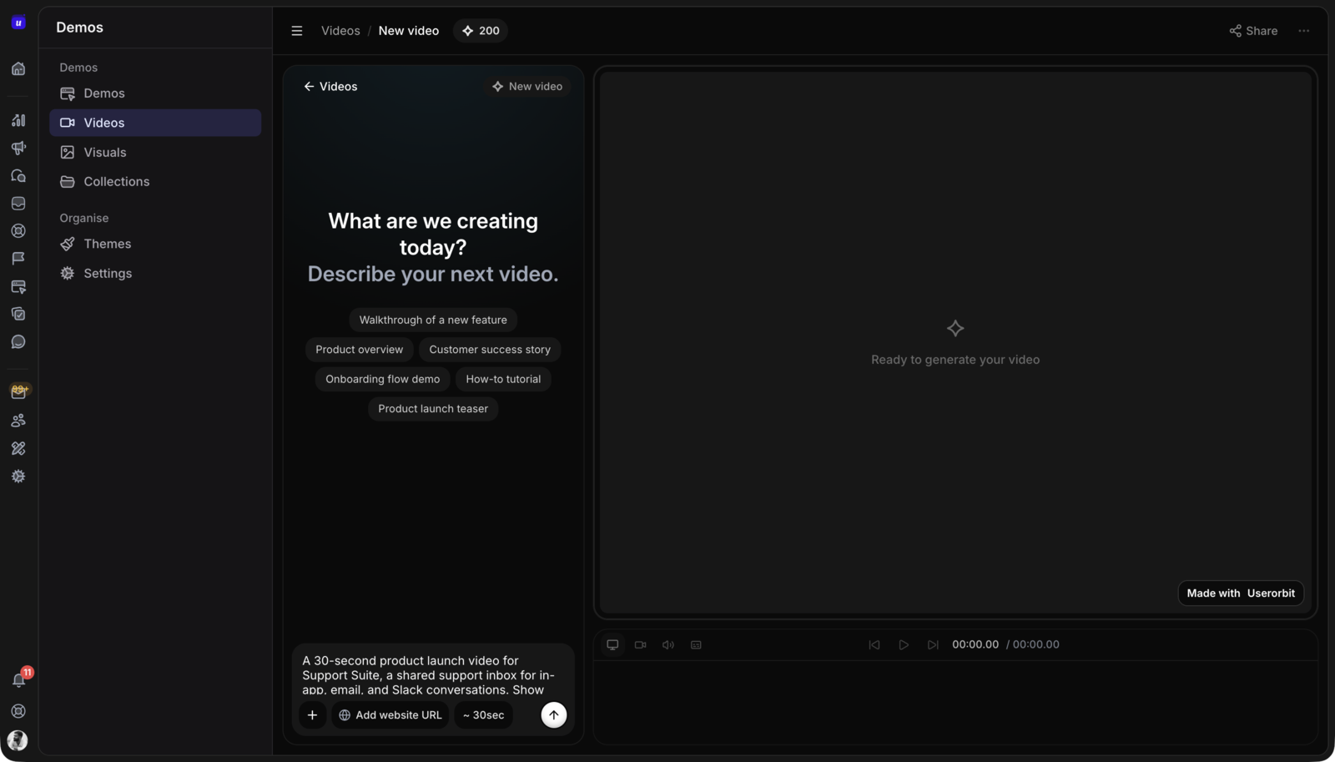Select Collections in the sidebar menu
The height and width of the screenshot is (762, 1335).
click(155, 182)
